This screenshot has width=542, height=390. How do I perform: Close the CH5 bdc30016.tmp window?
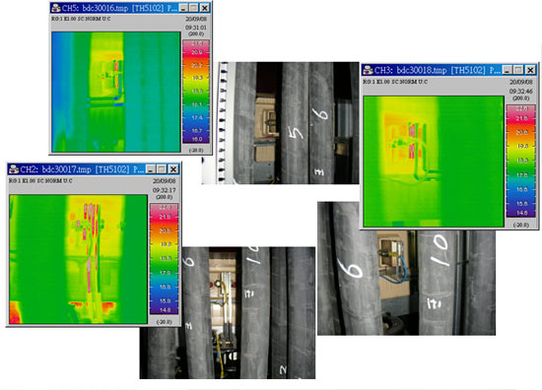click(205, 8)
